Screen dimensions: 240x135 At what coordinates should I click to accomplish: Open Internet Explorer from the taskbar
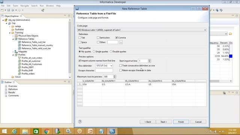pyautogui.click(x=14, y=131)
